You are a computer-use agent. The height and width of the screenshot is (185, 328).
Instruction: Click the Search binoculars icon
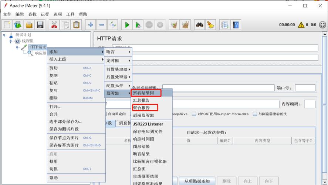point(200,25)
